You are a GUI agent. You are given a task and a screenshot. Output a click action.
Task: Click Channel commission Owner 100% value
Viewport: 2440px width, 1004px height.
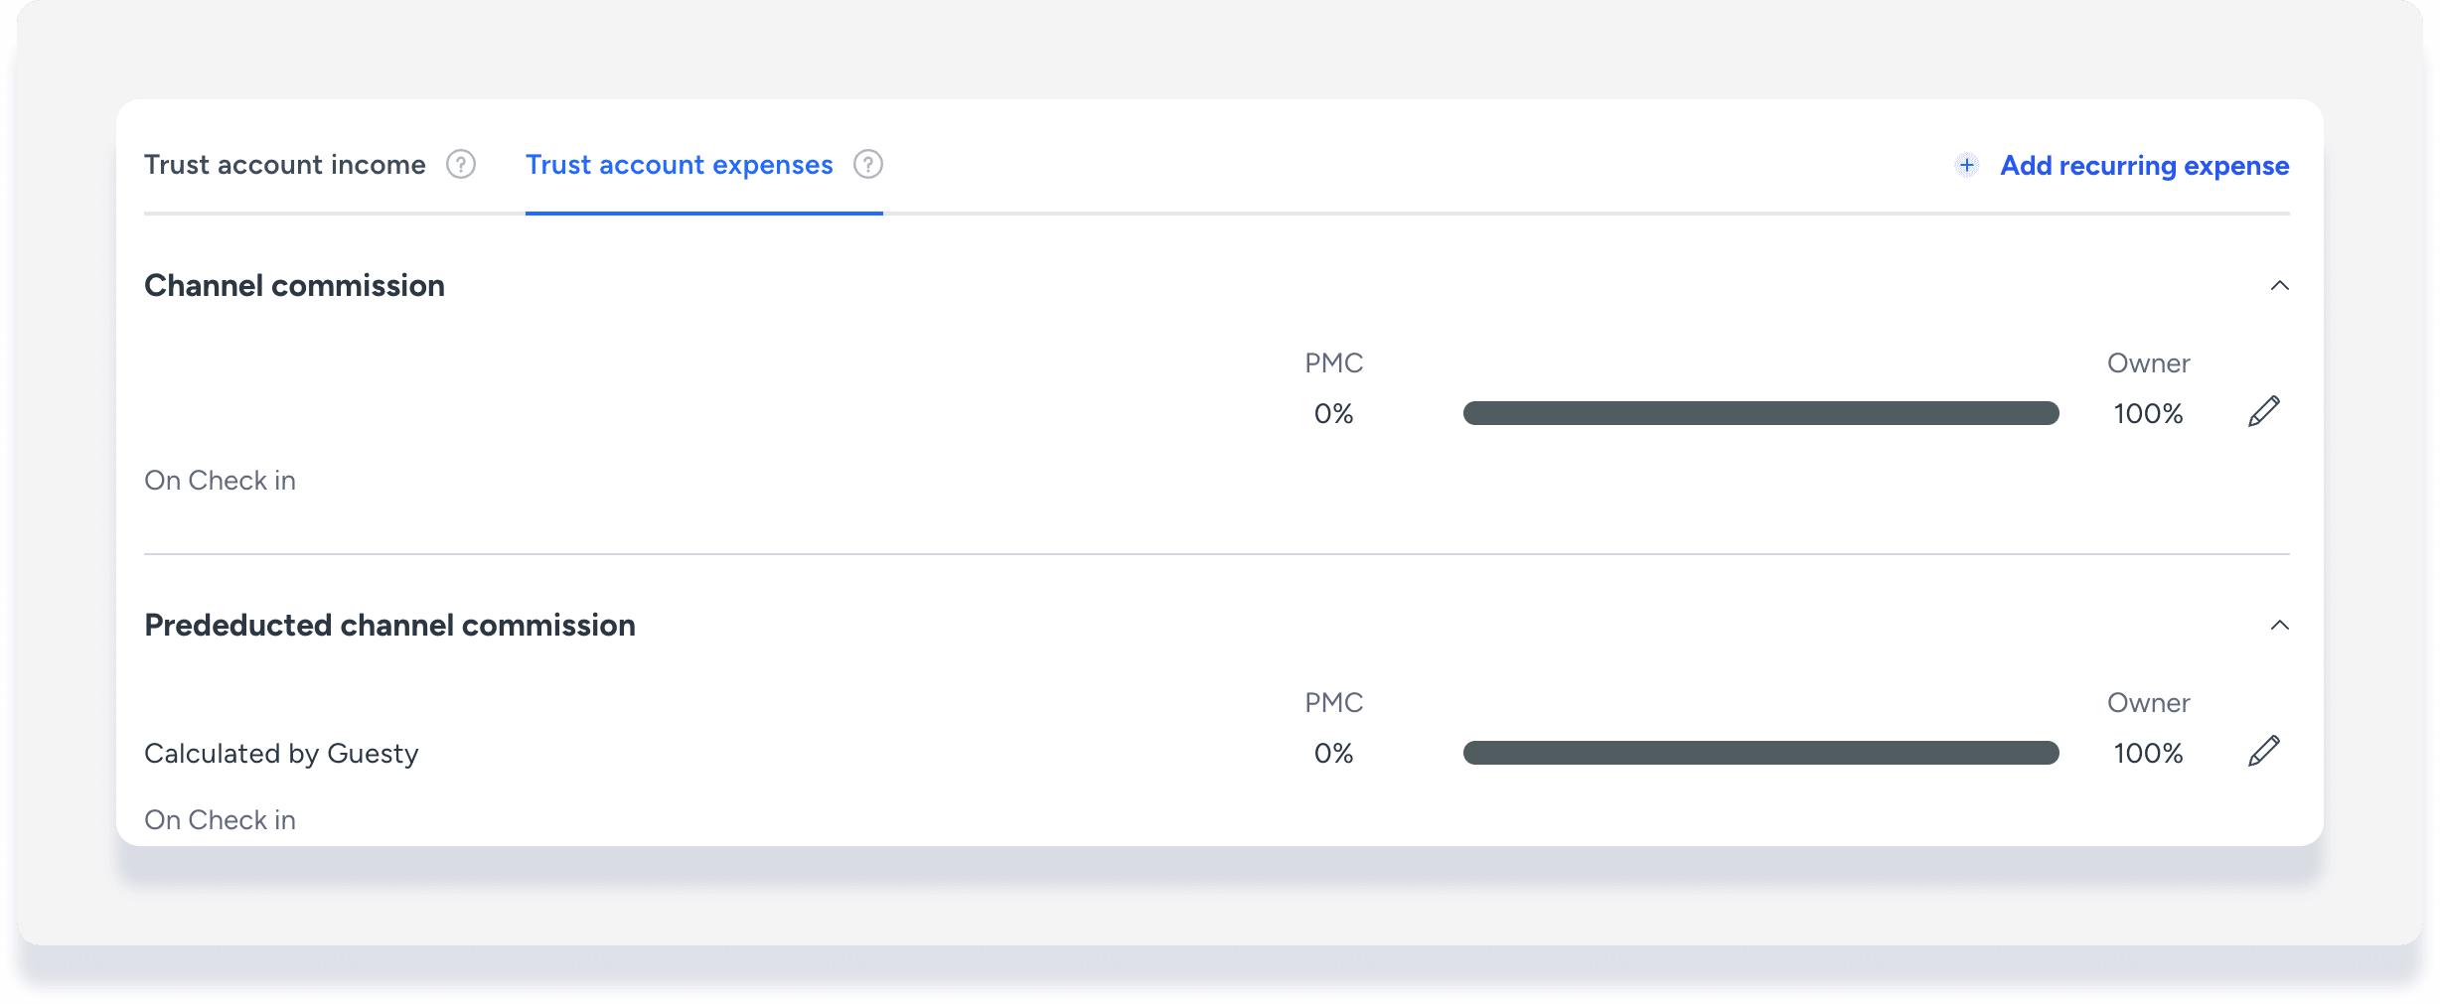click(x=2148, y=414)
